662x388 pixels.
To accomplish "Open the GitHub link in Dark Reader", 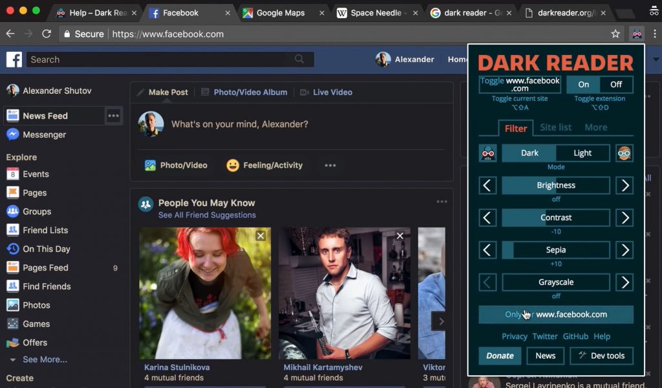I will tap(575, 336).
